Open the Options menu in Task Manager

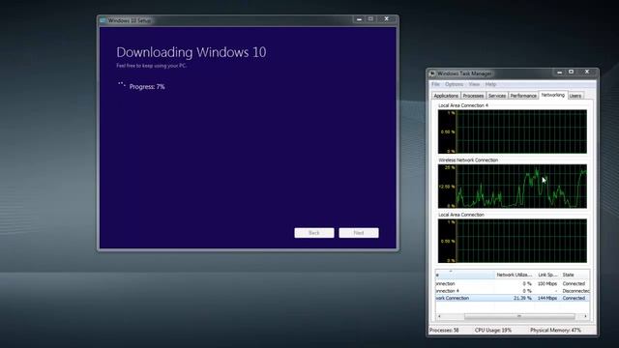(454, 84)
